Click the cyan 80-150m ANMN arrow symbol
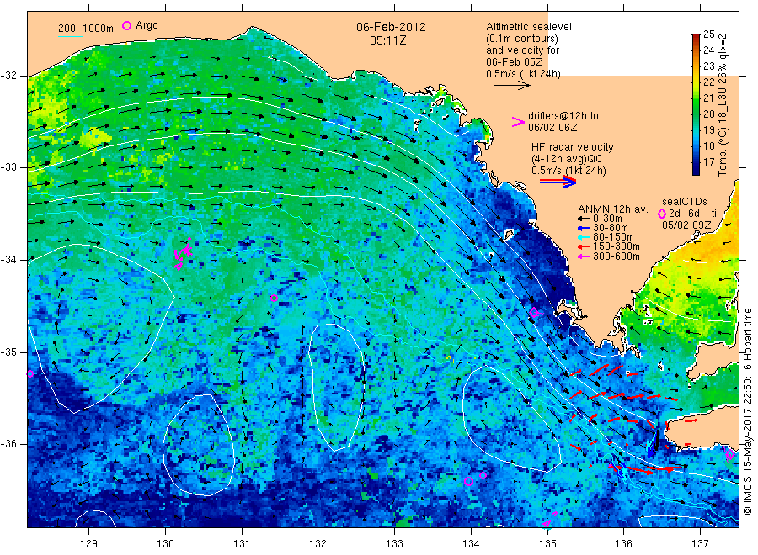This screenshot has width=758, height=555. 584,237
